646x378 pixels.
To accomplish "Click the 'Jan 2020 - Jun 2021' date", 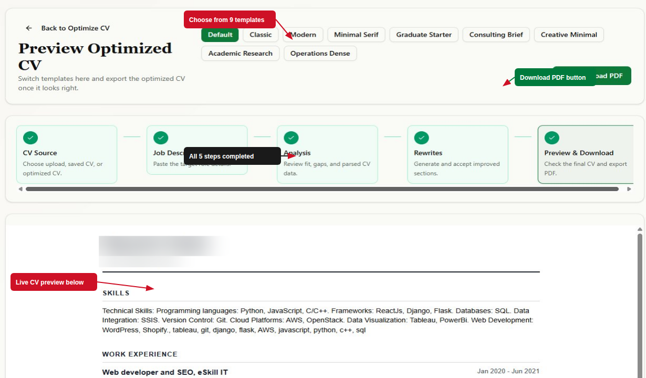I will click(508, 371).
